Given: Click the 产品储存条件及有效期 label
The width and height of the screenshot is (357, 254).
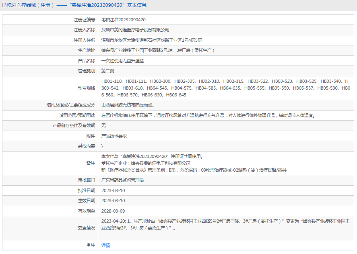Looking at the screenshot, I should point(74,125).
